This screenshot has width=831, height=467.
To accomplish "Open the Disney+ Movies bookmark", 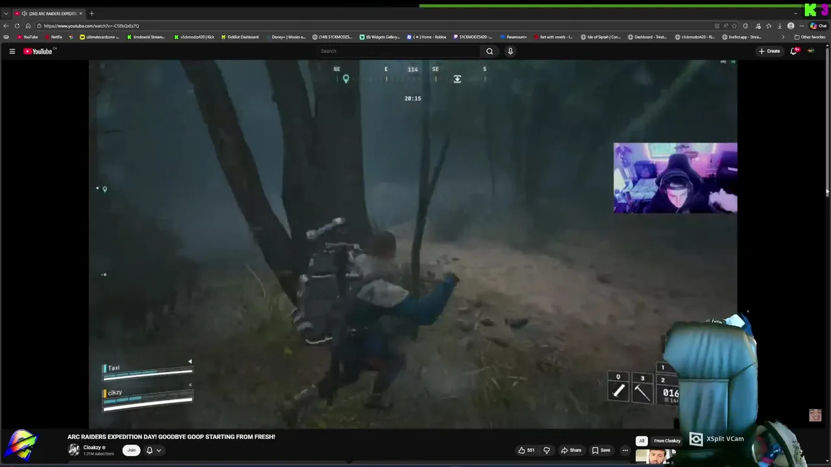I will click(x=286, y=37).
